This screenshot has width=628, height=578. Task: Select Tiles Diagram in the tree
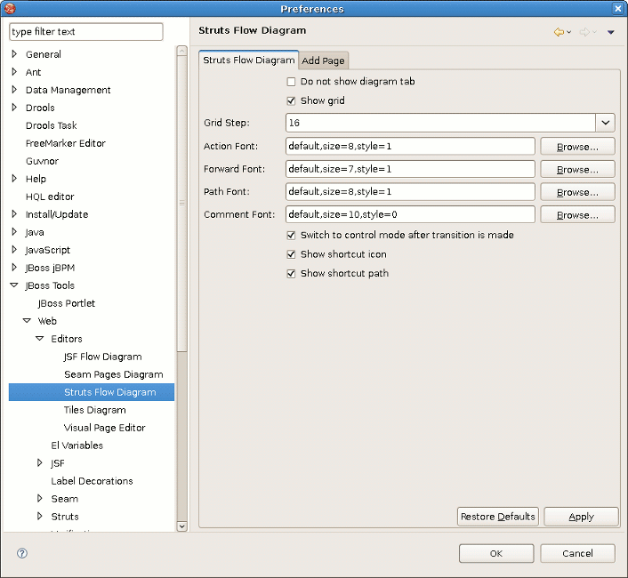click(x=94, y=410)
